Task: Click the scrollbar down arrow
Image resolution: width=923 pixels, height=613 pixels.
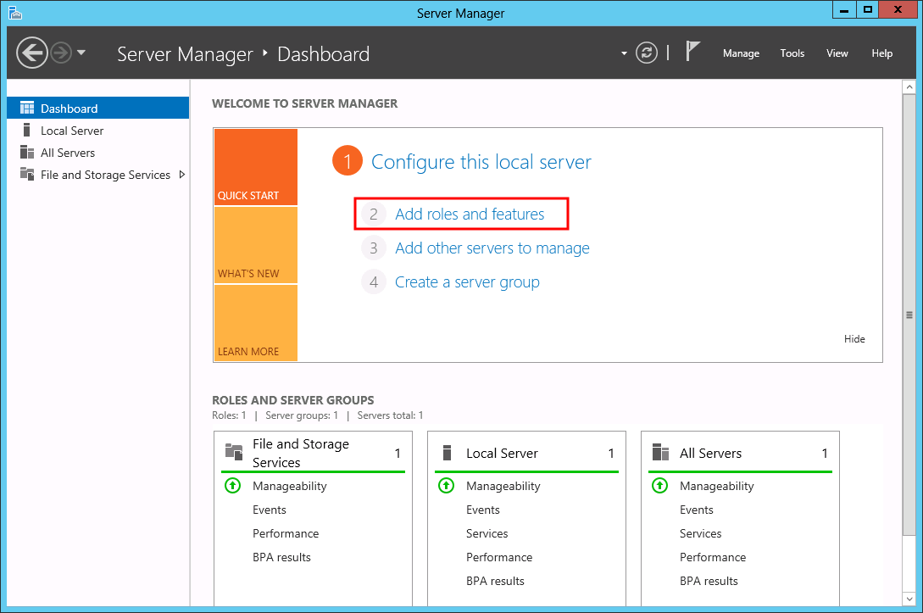Action: [909, 599]
